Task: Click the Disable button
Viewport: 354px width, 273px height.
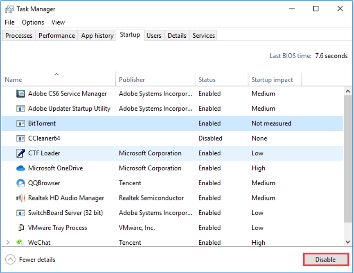Action: [326, 259]
